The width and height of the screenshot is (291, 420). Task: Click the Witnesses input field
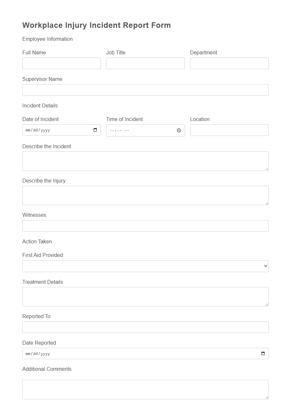(145, 226)
